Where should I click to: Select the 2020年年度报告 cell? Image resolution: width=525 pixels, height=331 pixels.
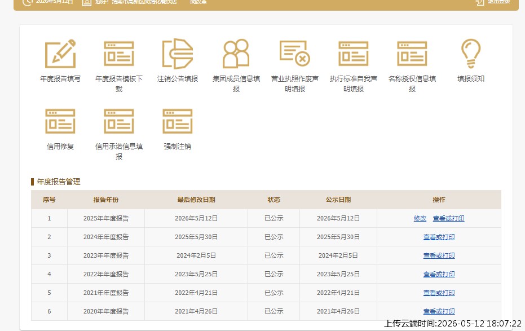tap(106, 311)
